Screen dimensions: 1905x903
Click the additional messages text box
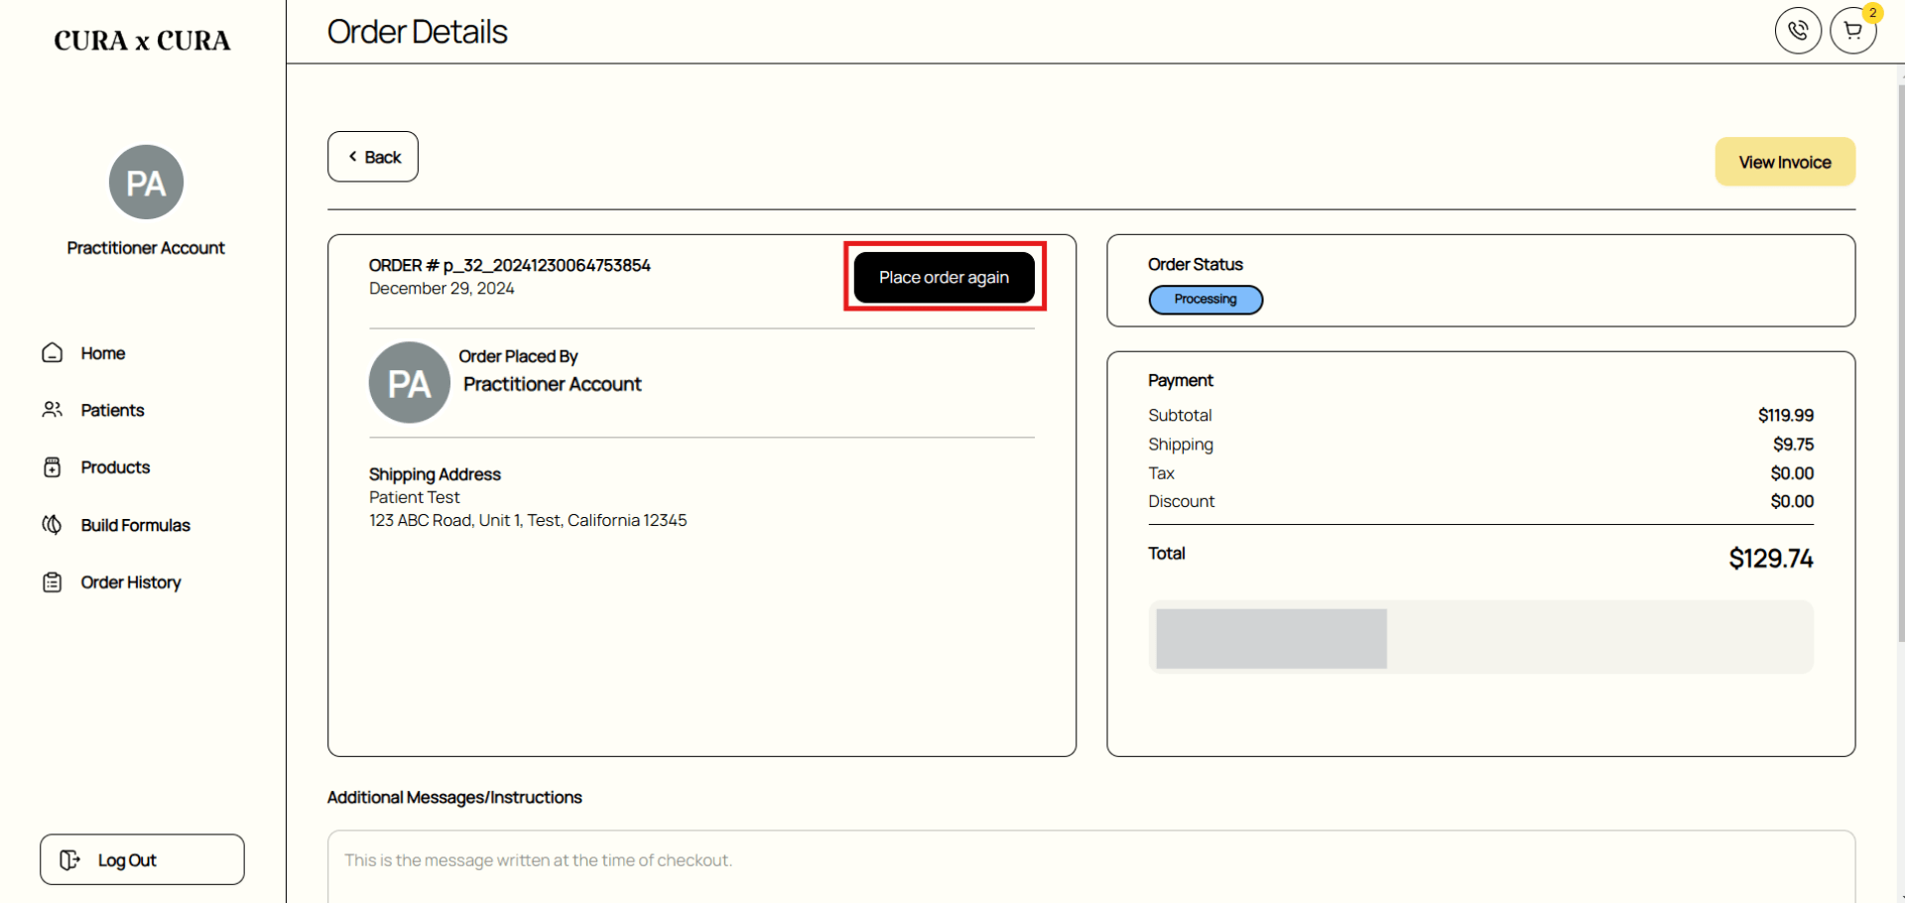(1091, 866)
